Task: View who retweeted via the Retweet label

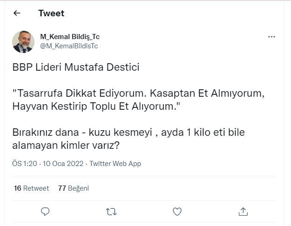Action: click(36, 188)
